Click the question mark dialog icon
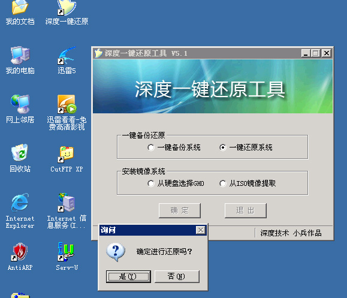Viewport: 347px width, 298px height. pyautogui.click(x=116, y=252)
